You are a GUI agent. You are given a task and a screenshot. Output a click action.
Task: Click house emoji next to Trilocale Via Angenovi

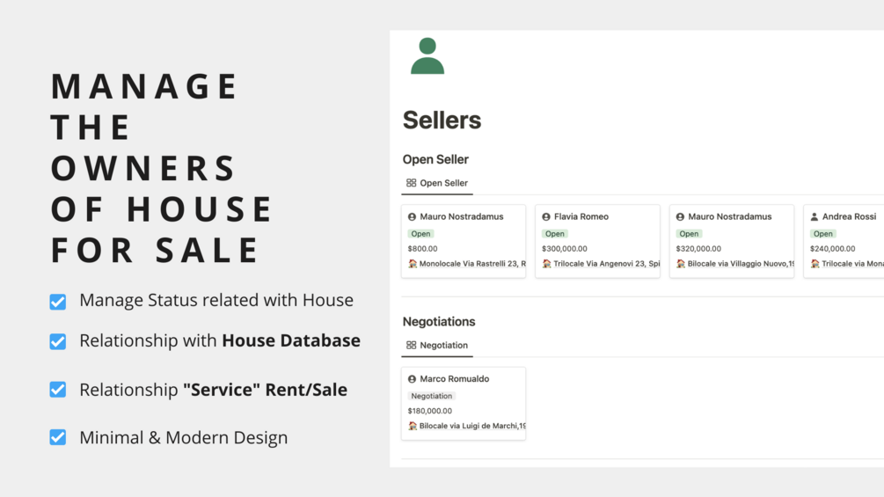(x=547, y=264)
